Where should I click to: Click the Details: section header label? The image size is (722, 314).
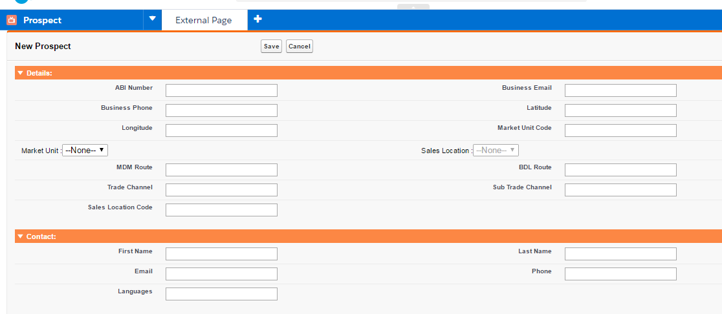(39, 72)
